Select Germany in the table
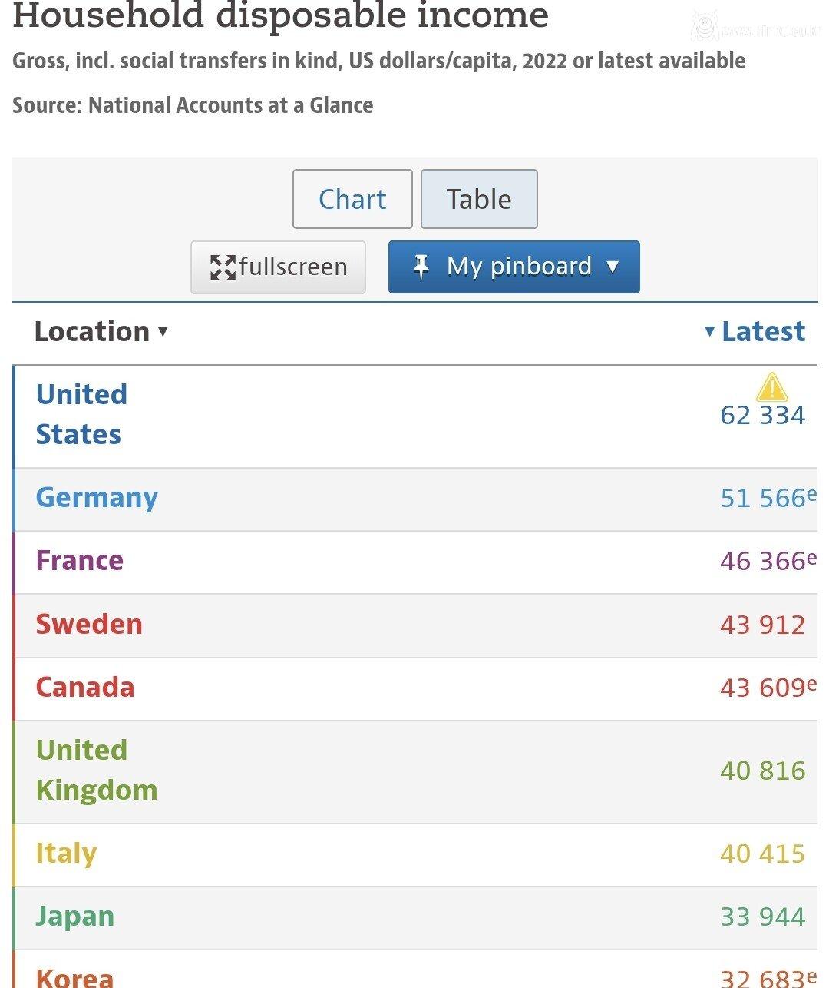829x988 pixels. click(x=96, y=498)
